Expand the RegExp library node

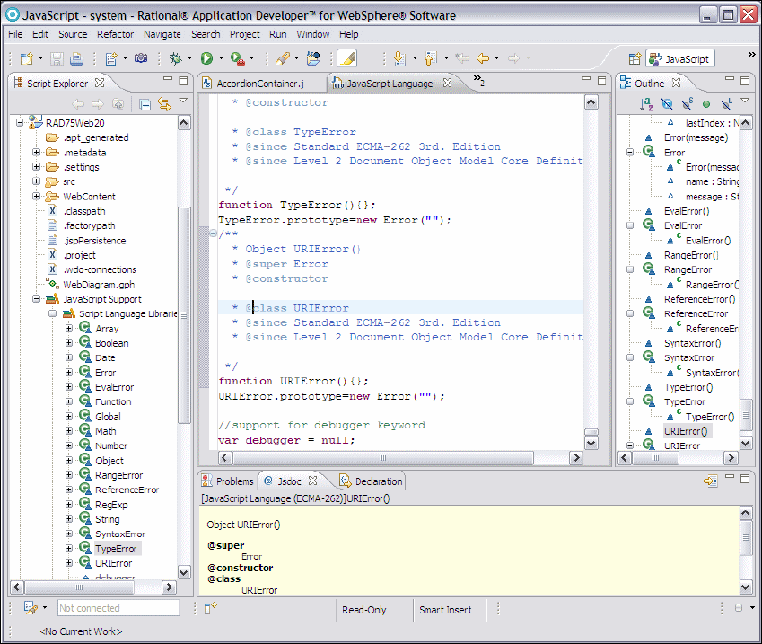70,505
